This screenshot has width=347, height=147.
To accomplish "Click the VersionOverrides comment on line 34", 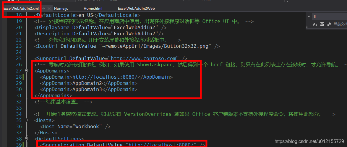I will coord(184,114).
